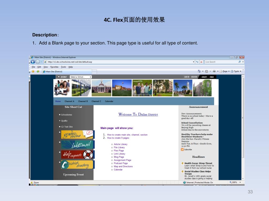Click the Home toolbar icon

pyautogui.click(x=199, y=71)
